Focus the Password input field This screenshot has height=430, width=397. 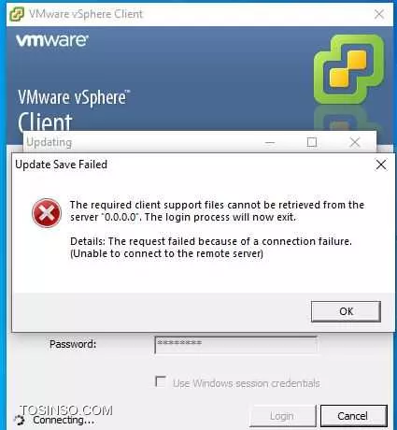[235, 345]
